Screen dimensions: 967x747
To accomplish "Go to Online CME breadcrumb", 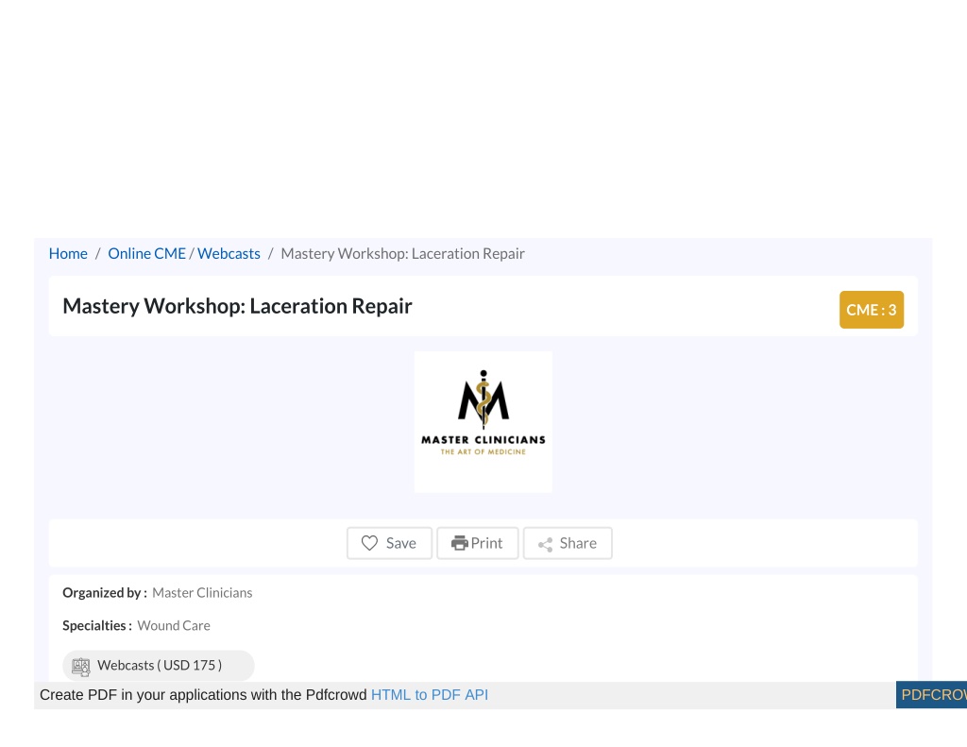I will (x=146, y=253).
